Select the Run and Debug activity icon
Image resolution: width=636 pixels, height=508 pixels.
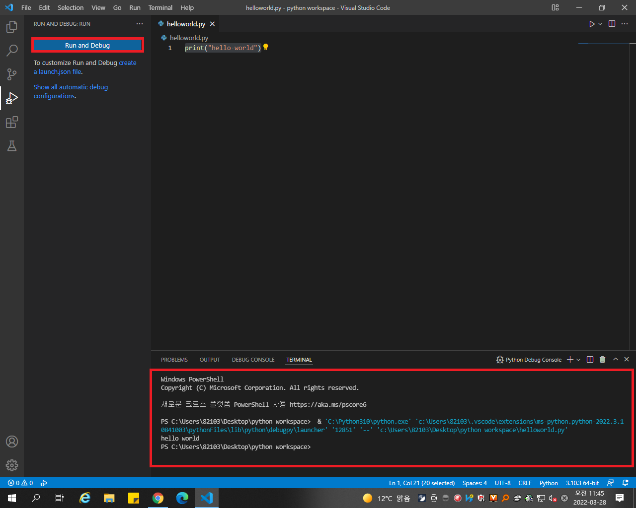pos(12,98)
